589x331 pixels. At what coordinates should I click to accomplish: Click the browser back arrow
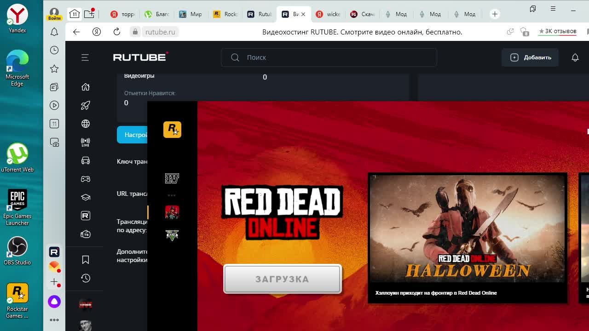76,32
